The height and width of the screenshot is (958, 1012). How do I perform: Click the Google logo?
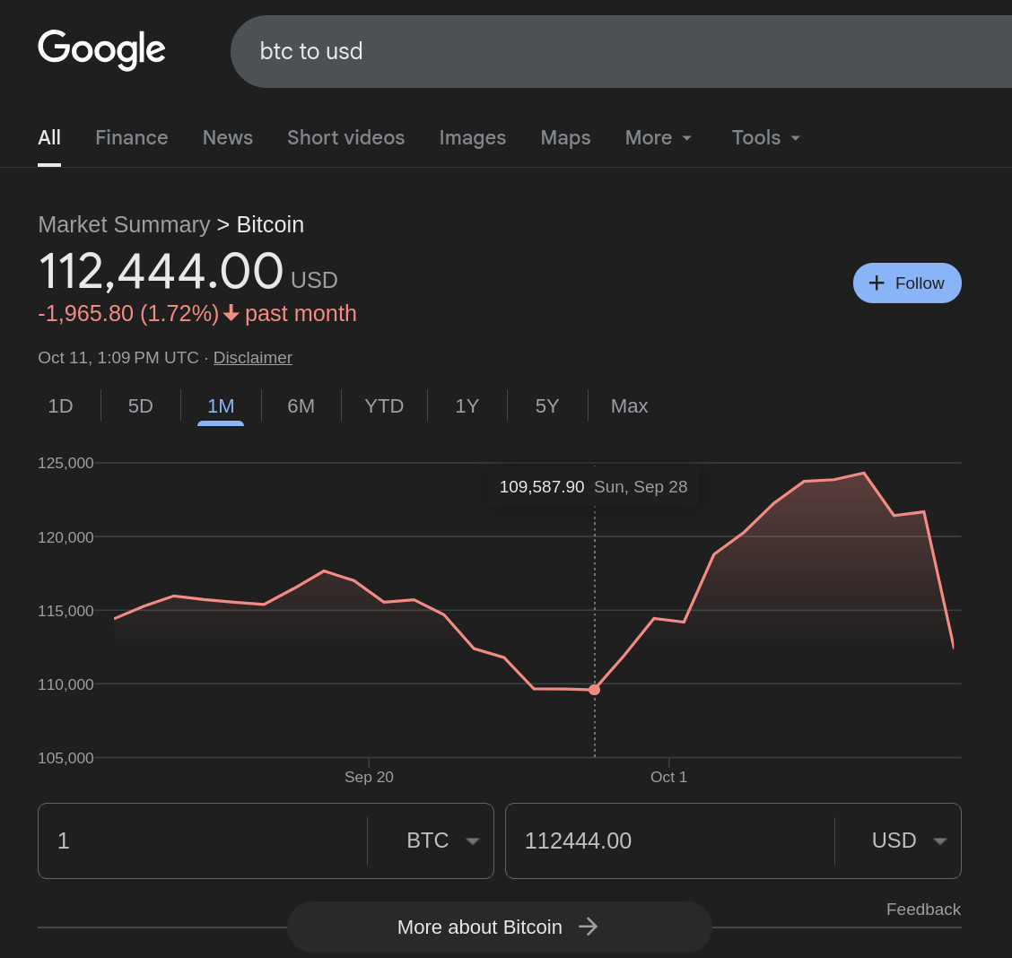(x=101, y=49)
